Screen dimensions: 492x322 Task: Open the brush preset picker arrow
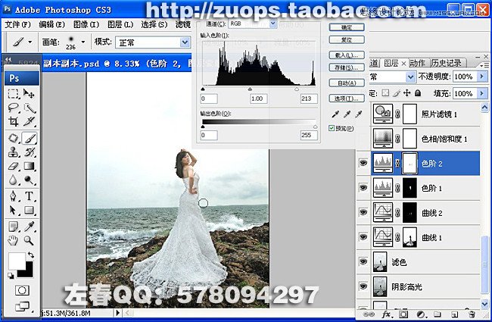coord(83,42)
